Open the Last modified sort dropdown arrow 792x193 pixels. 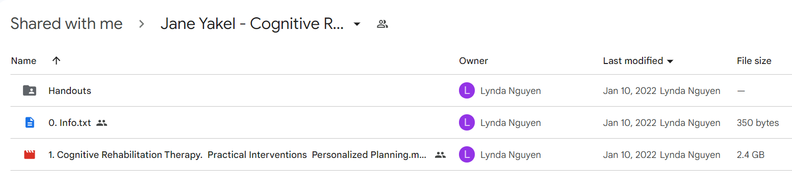[x=670, y=61]
